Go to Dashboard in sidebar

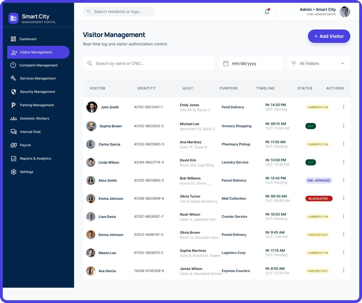click(x=38, y=39)
